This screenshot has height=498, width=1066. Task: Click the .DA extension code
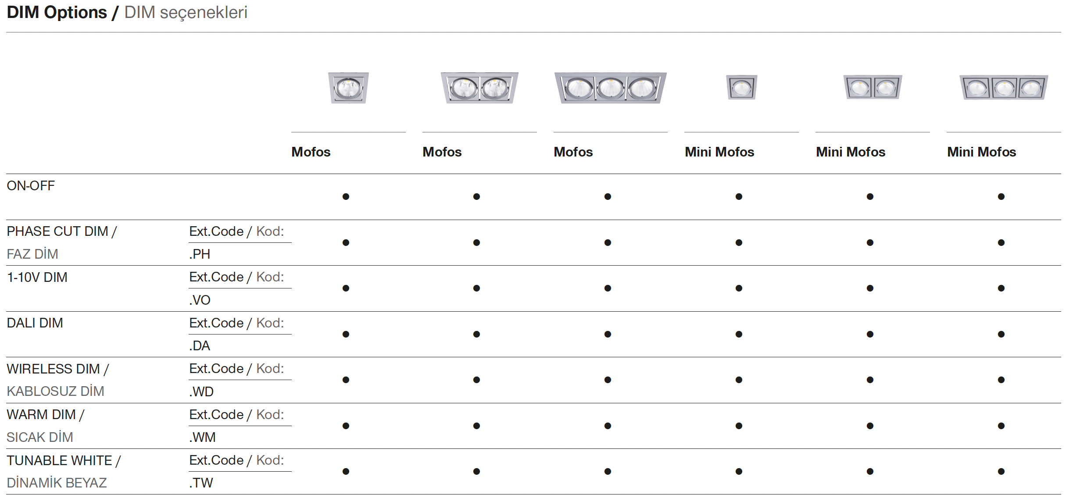[x=200, y=345]
